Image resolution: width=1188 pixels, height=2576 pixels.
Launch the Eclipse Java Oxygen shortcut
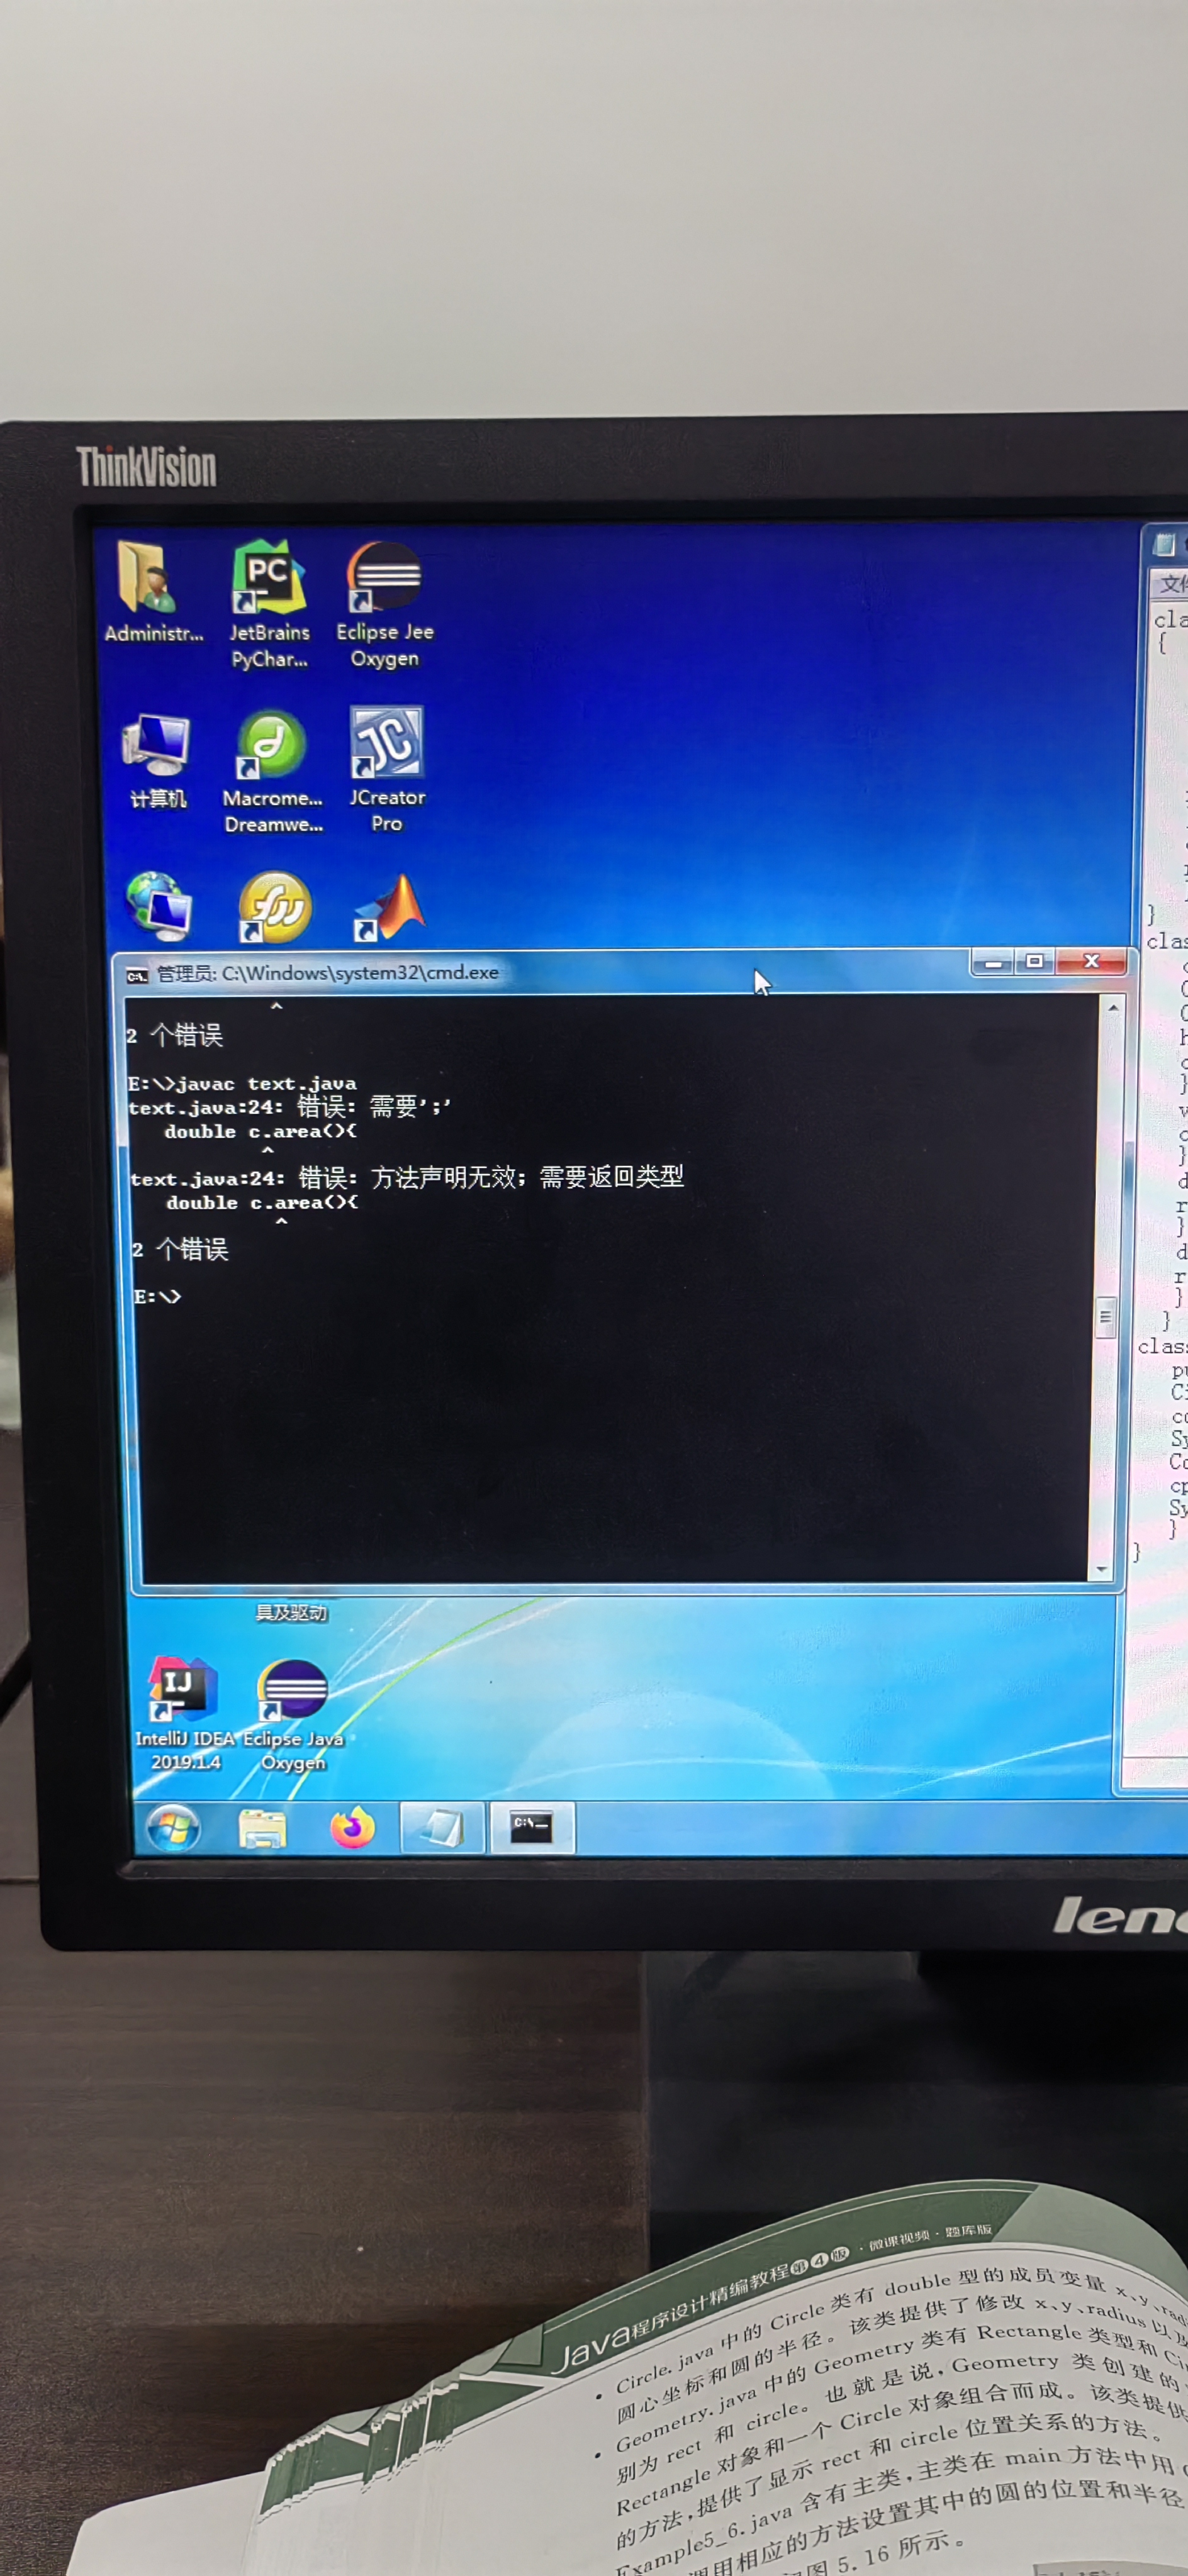(292, 1691)
